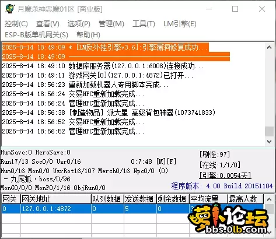The width and height of the screenshot is (276, 239).
Task: Click the application icon in title bar
Action: (10, 9)
